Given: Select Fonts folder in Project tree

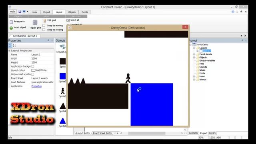Looking at the screenshot, I should [202, 73].
